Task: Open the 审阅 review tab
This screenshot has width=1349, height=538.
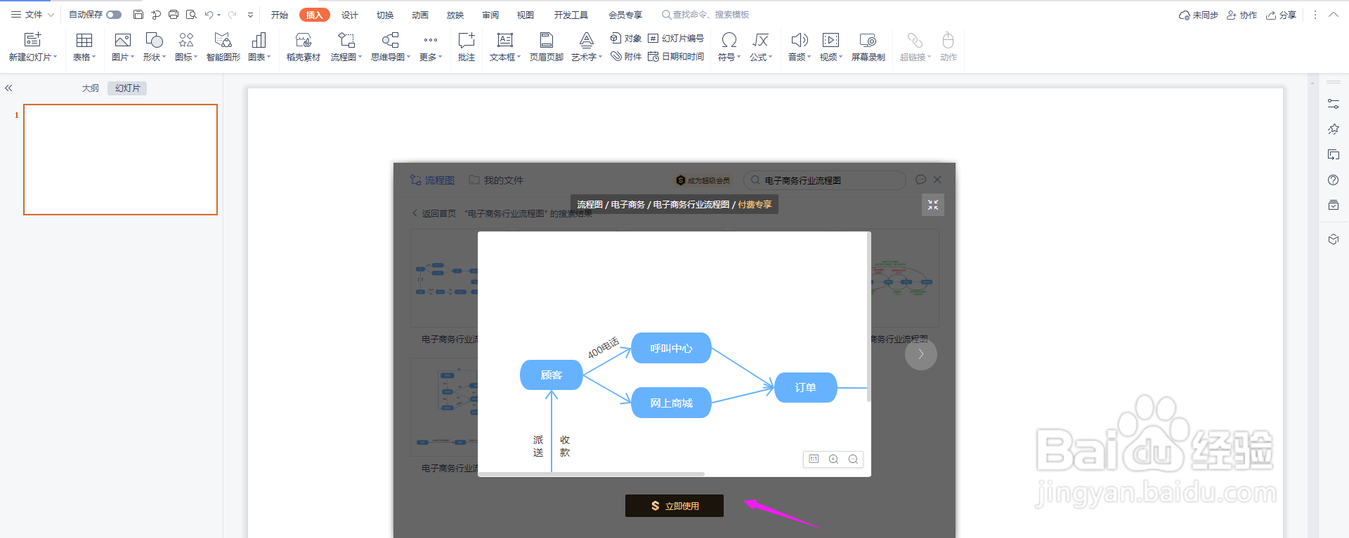Action: [490, 15]
